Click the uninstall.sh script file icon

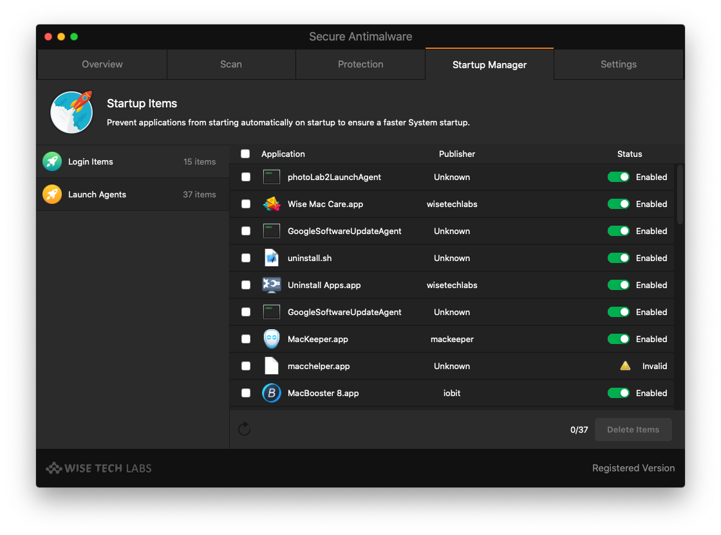[271, 258]
